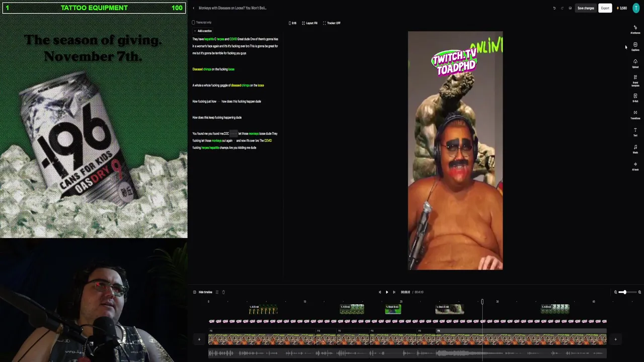The image size is (644, 362).
Task: Play the video preview
Action: coord(387,292)
